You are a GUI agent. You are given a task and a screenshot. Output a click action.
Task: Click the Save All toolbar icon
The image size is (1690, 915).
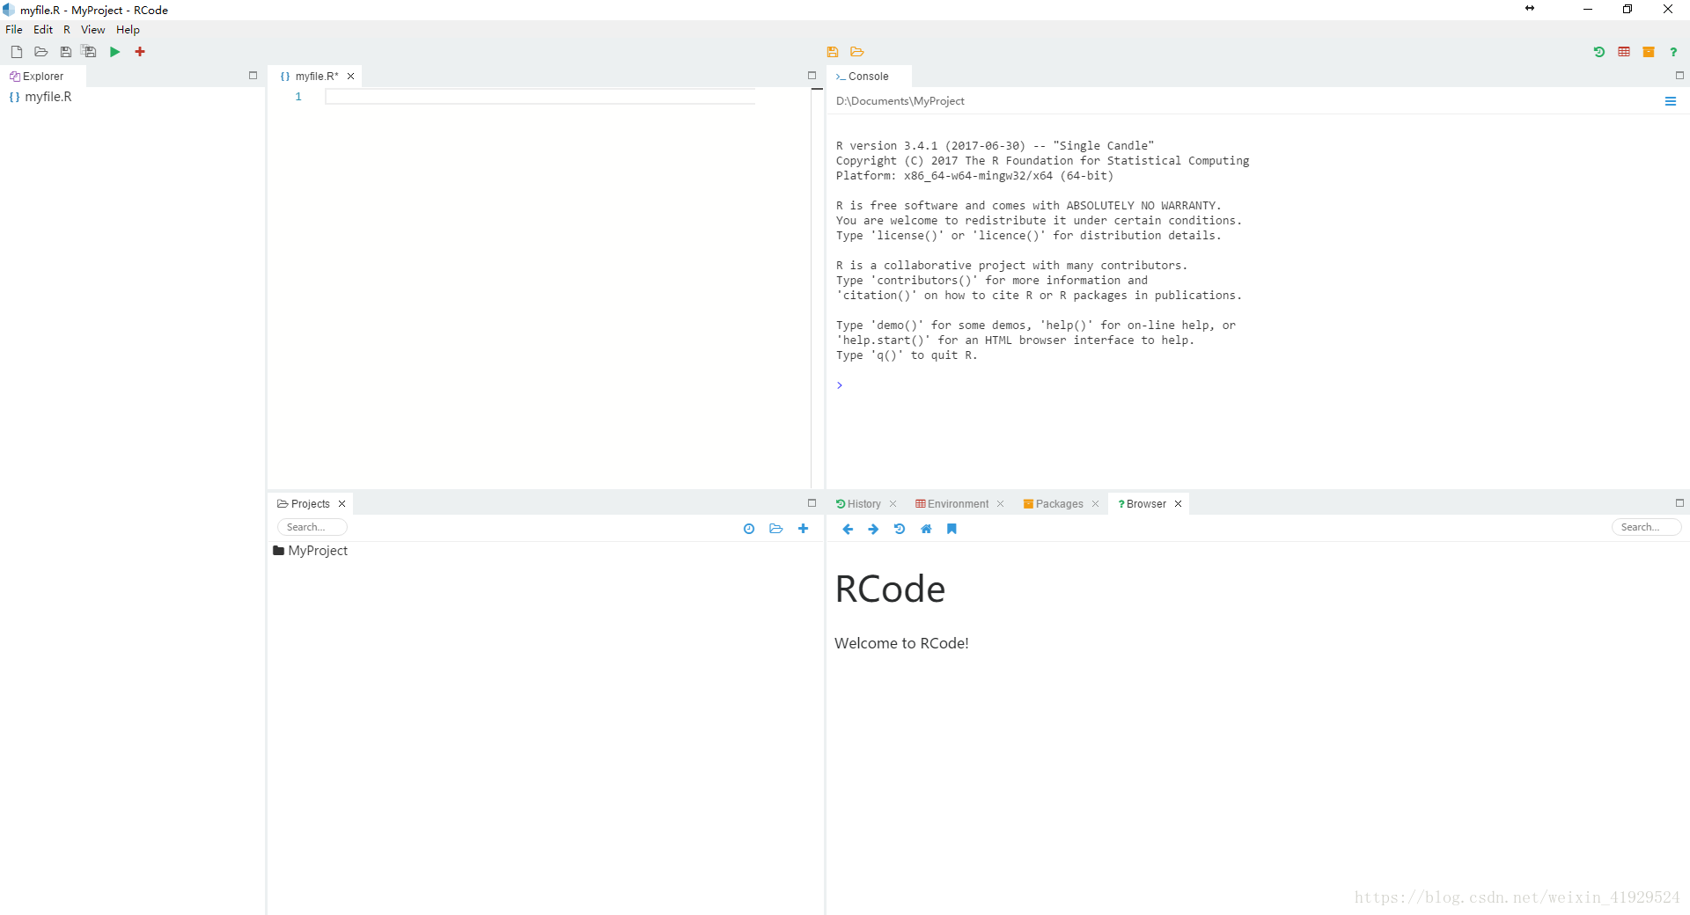89,52
